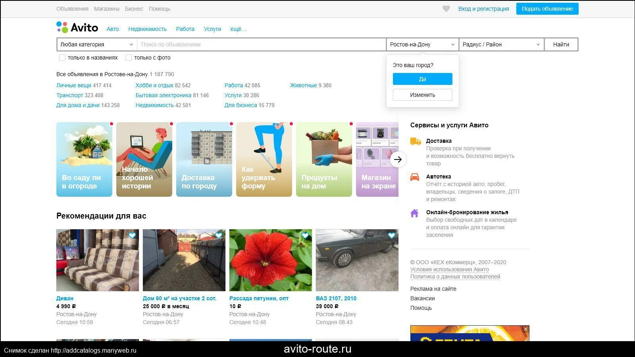The height and width of the screenshot is (357, 635).
Task: Open the Животные category link
Action: pos(304,85)
